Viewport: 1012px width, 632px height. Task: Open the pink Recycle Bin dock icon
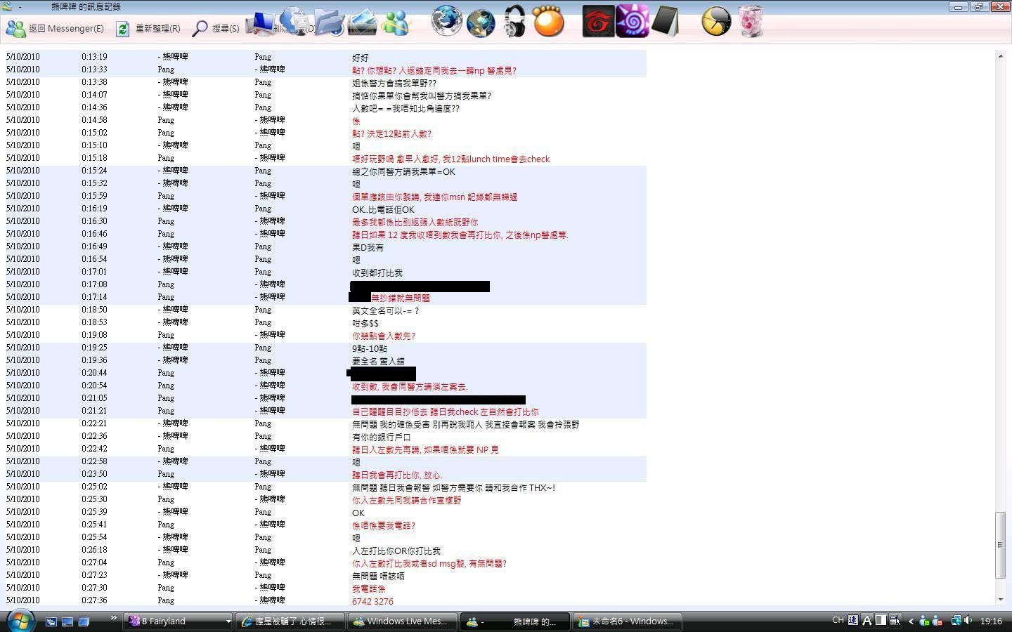pos(751,22)
